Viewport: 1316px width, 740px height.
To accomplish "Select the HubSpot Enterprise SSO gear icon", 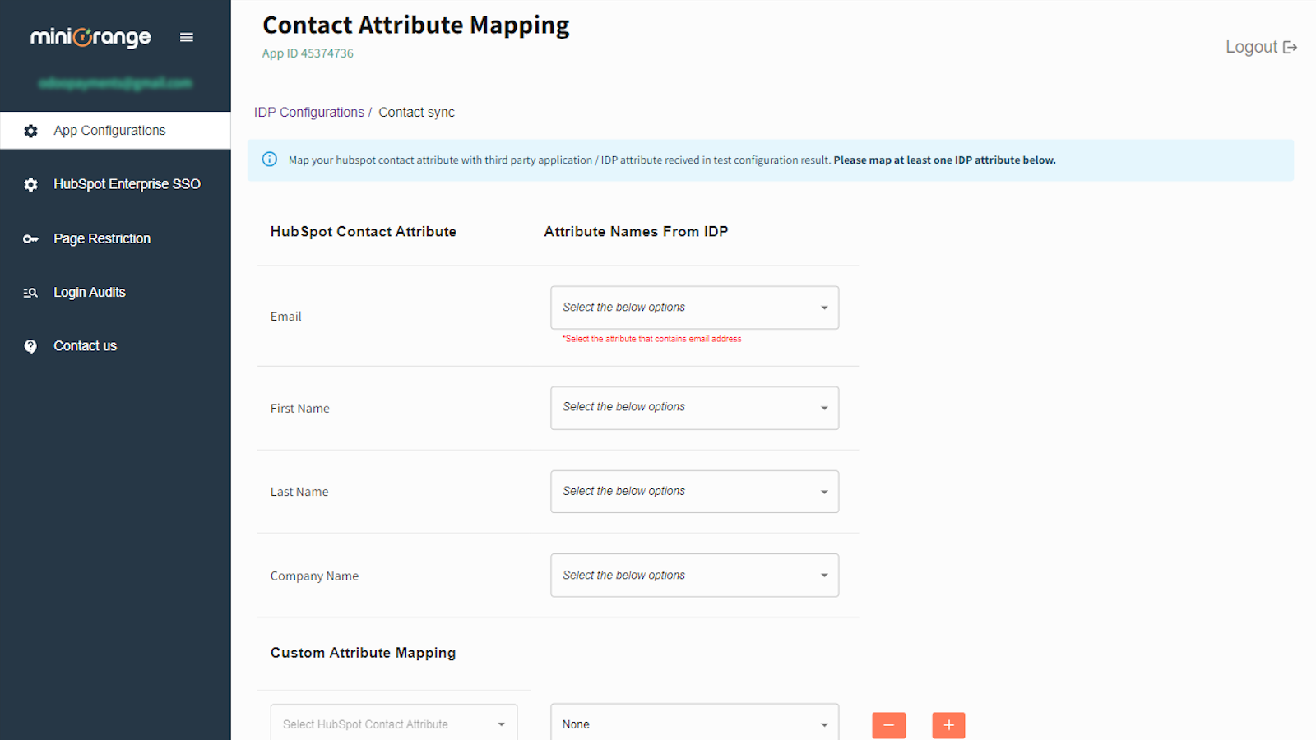I will (30, 184).
